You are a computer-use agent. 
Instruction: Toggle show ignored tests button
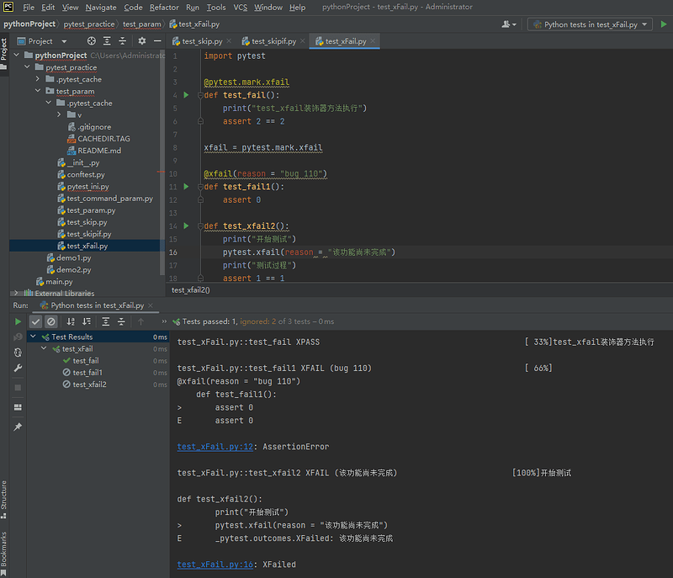click(51, 321)
